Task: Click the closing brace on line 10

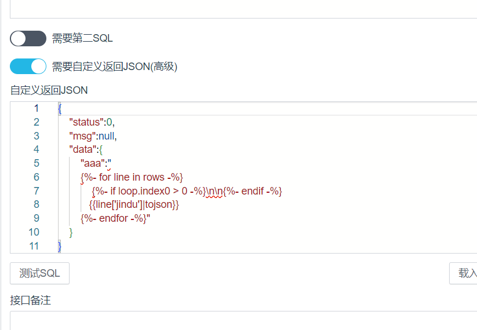Action: pos(71,232)
